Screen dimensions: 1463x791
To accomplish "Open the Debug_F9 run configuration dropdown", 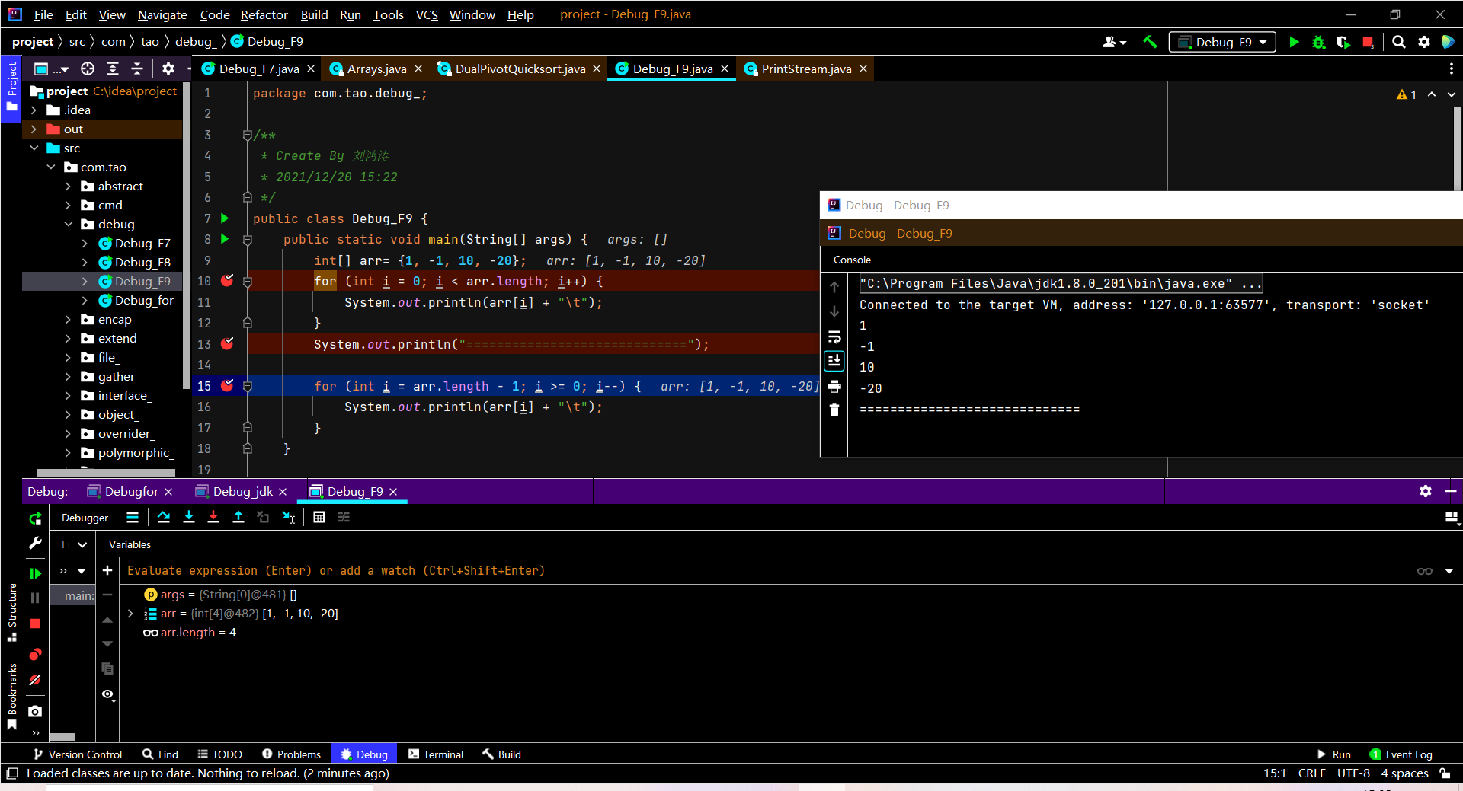I will (x=1221, y=42).
